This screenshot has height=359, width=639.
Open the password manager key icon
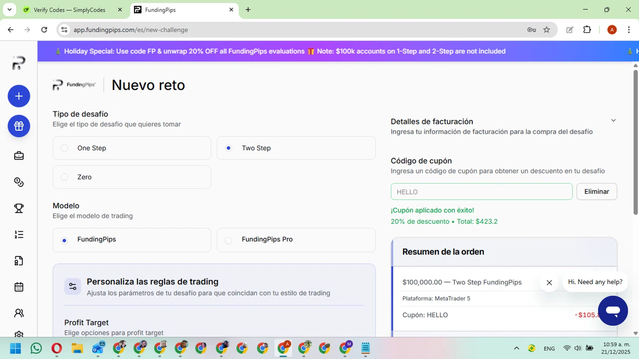(531, 30)
